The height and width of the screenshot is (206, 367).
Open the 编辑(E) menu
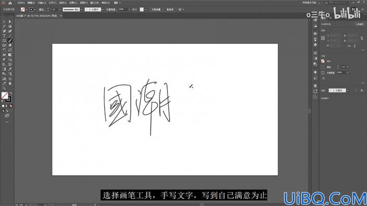pyautogui.click(x=31, y=3)
